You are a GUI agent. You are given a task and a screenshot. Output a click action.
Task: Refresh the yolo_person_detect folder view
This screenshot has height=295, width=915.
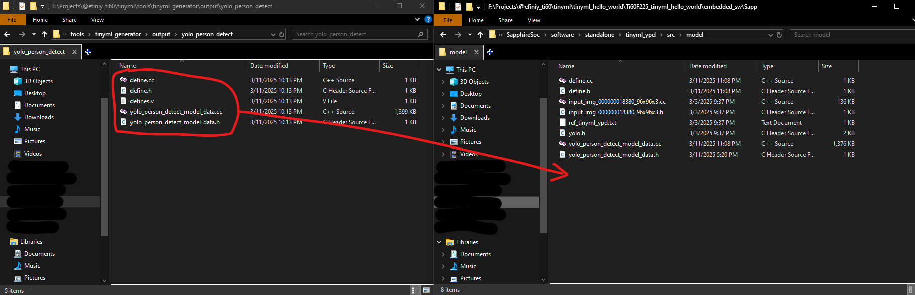(282, 34)
